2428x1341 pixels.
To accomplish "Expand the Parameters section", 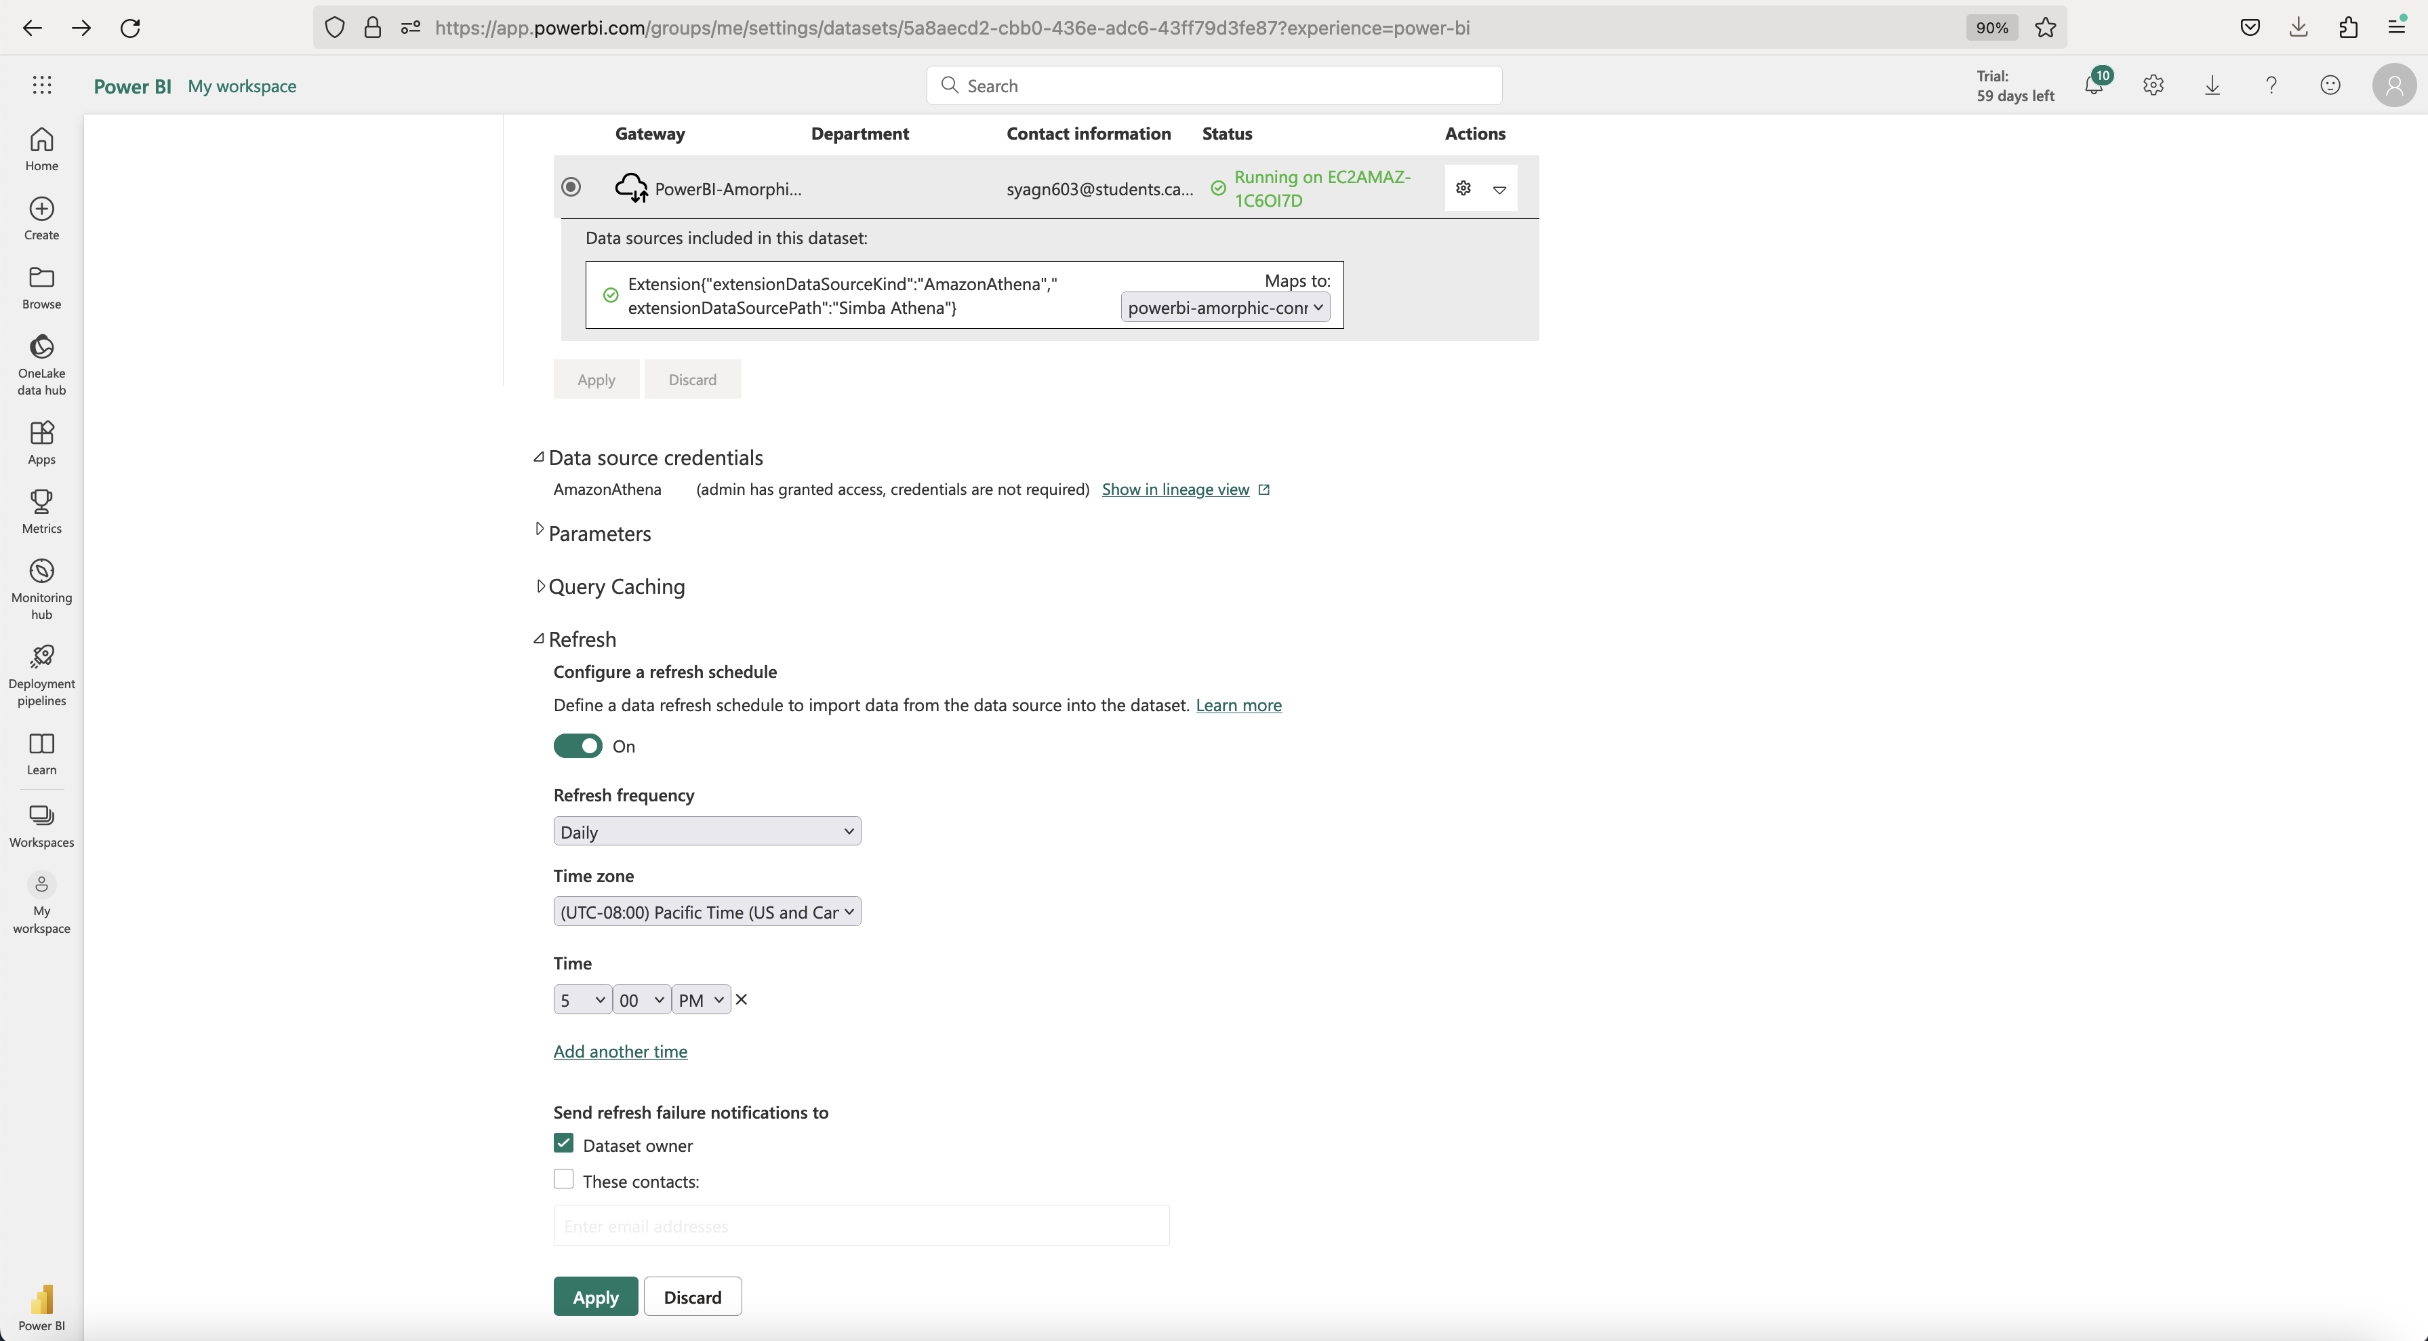I will click(x=539, y=529).
